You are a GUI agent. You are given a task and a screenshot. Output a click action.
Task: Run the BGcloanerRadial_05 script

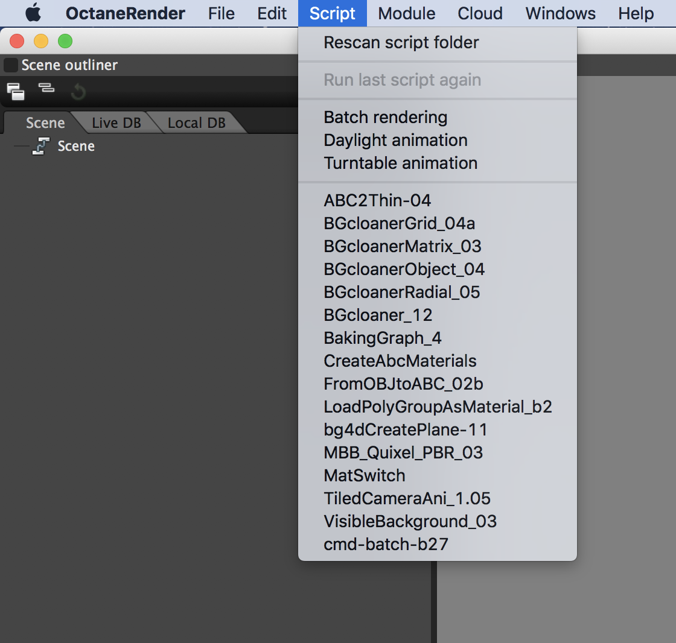click(x=437, y=292)
